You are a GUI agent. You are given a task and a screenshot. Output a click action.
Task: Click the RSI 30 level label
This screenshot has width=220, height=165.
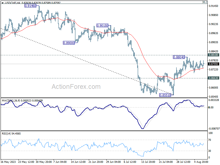click(x=210, y=151)
